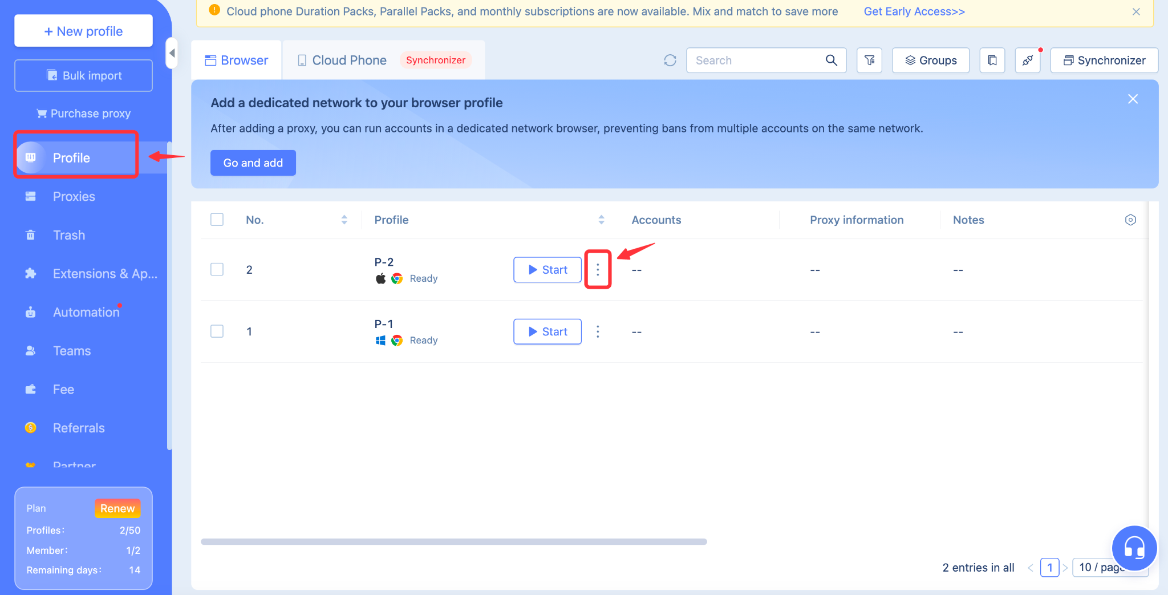Click the plug icon with red dot
The height and width of the screenshot is (595, 1168).
tap(1028, 60)
